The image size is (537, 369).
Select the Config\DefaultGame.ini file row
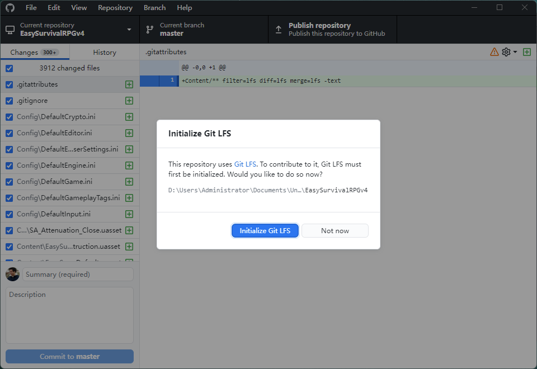(70, 182)
